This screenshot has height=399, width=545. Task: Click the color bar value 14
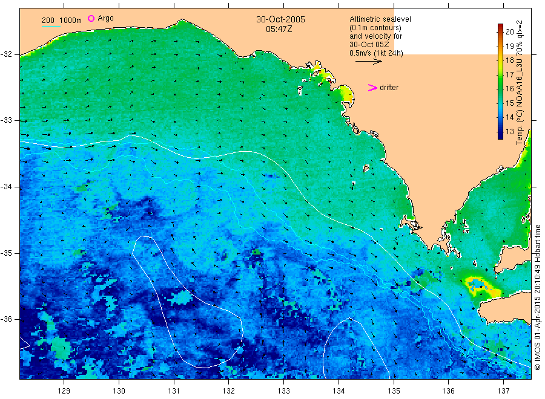pos(509,117)
